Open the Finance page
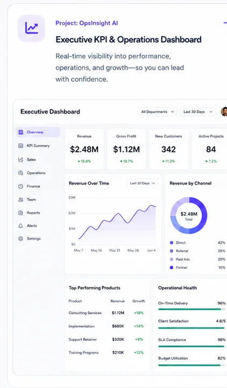 (33, 186)
